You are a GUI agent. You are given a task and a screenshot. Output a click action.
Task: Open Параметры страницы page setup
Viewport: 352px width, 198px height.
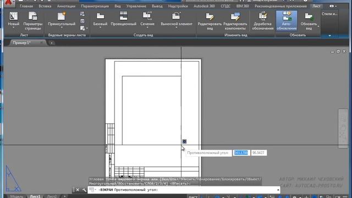(33, 21)
